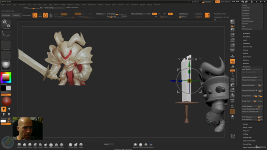The width and height of the screenshot is (267, 150).
Task: Toggle the Persp perspective icon
Action: click(x=232, y=51)
